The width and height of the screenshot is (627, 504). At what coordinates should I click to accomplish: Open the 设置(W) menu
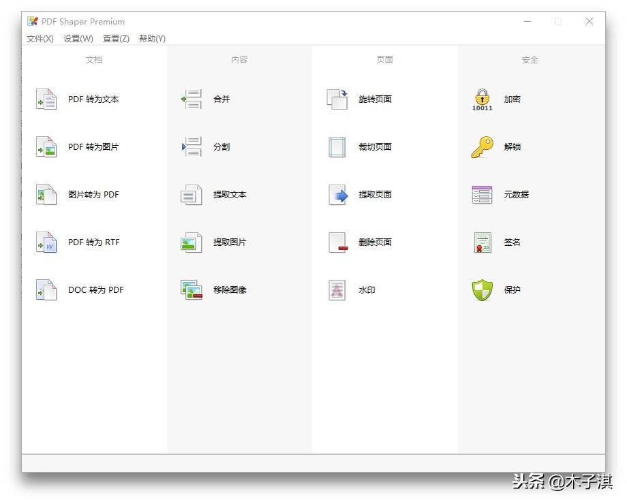(x=78, y=39)
